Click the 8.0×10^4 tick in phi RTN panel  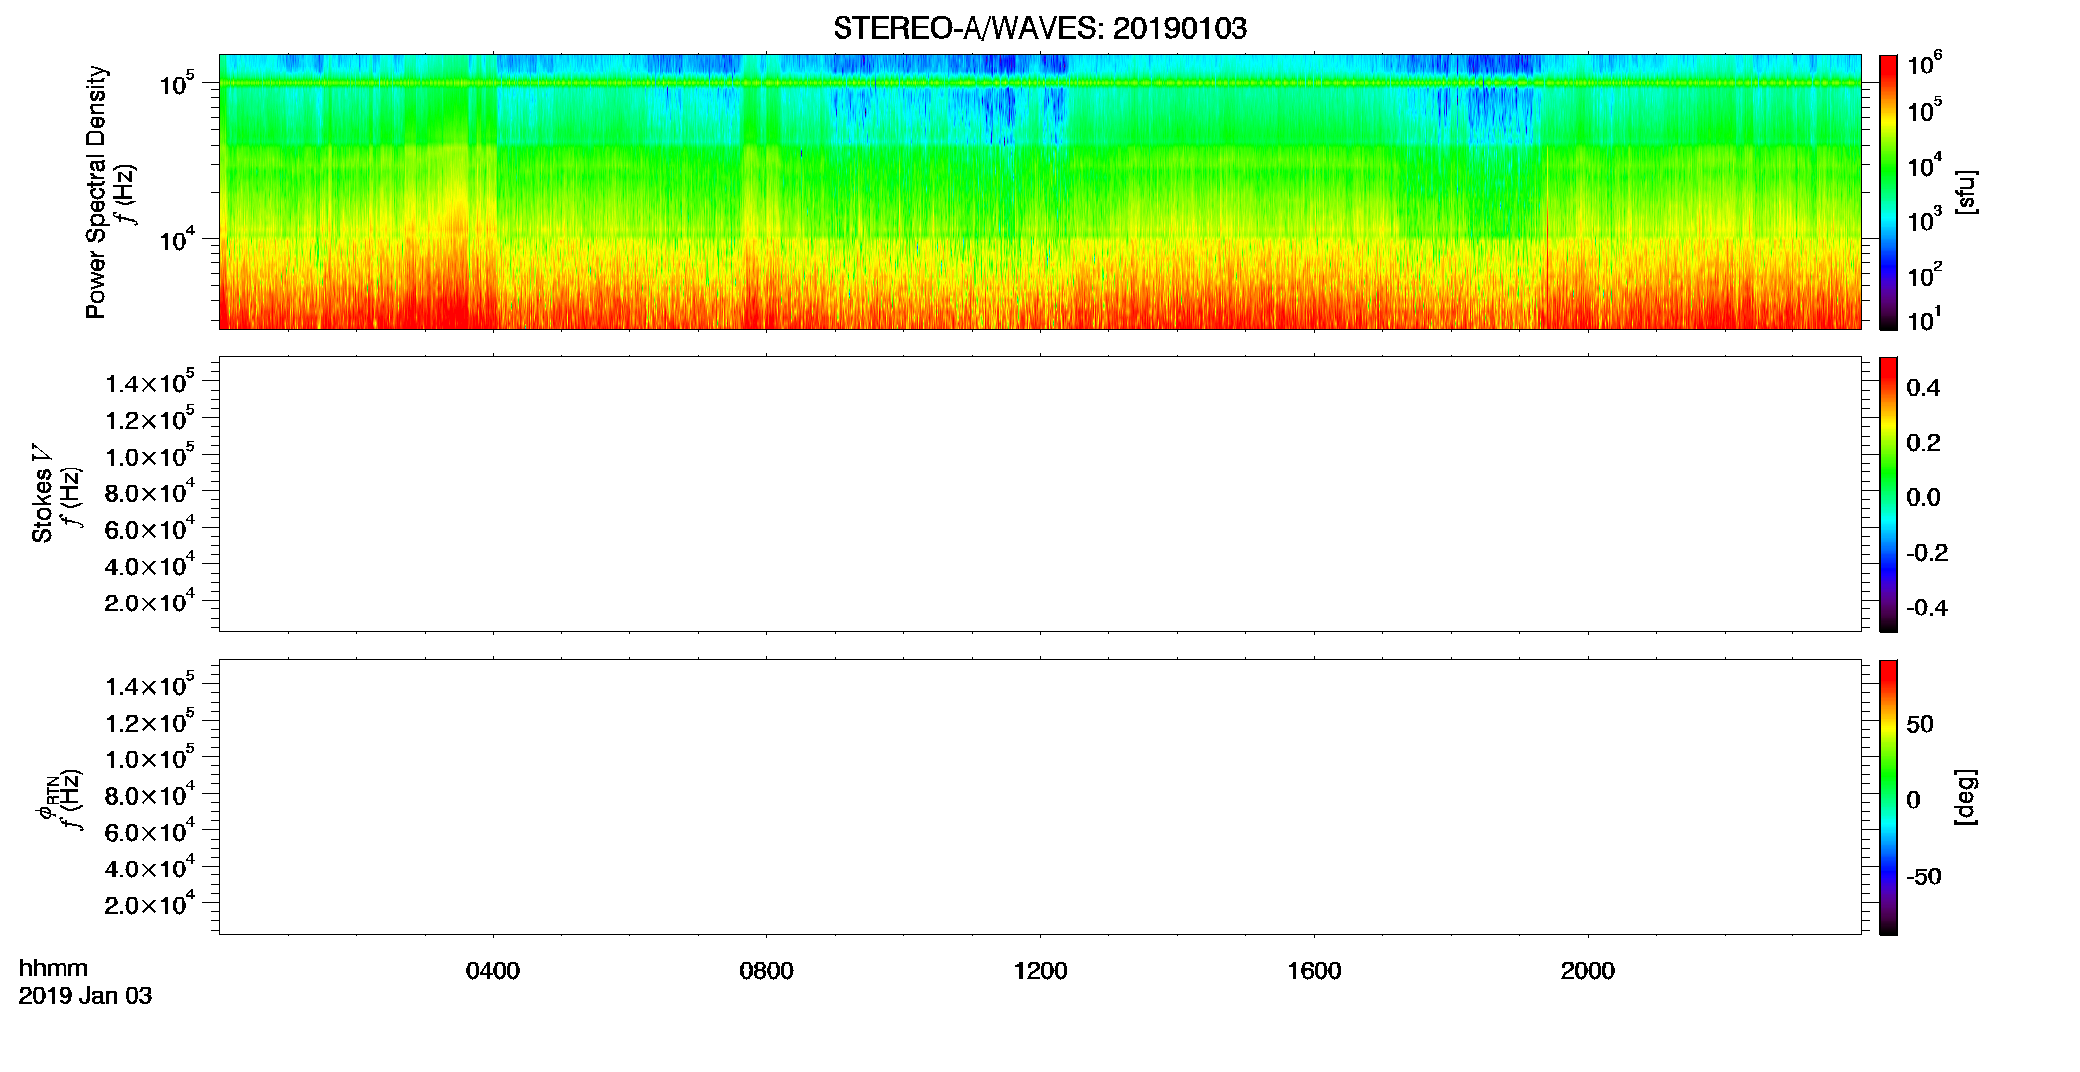pos(150,795)
